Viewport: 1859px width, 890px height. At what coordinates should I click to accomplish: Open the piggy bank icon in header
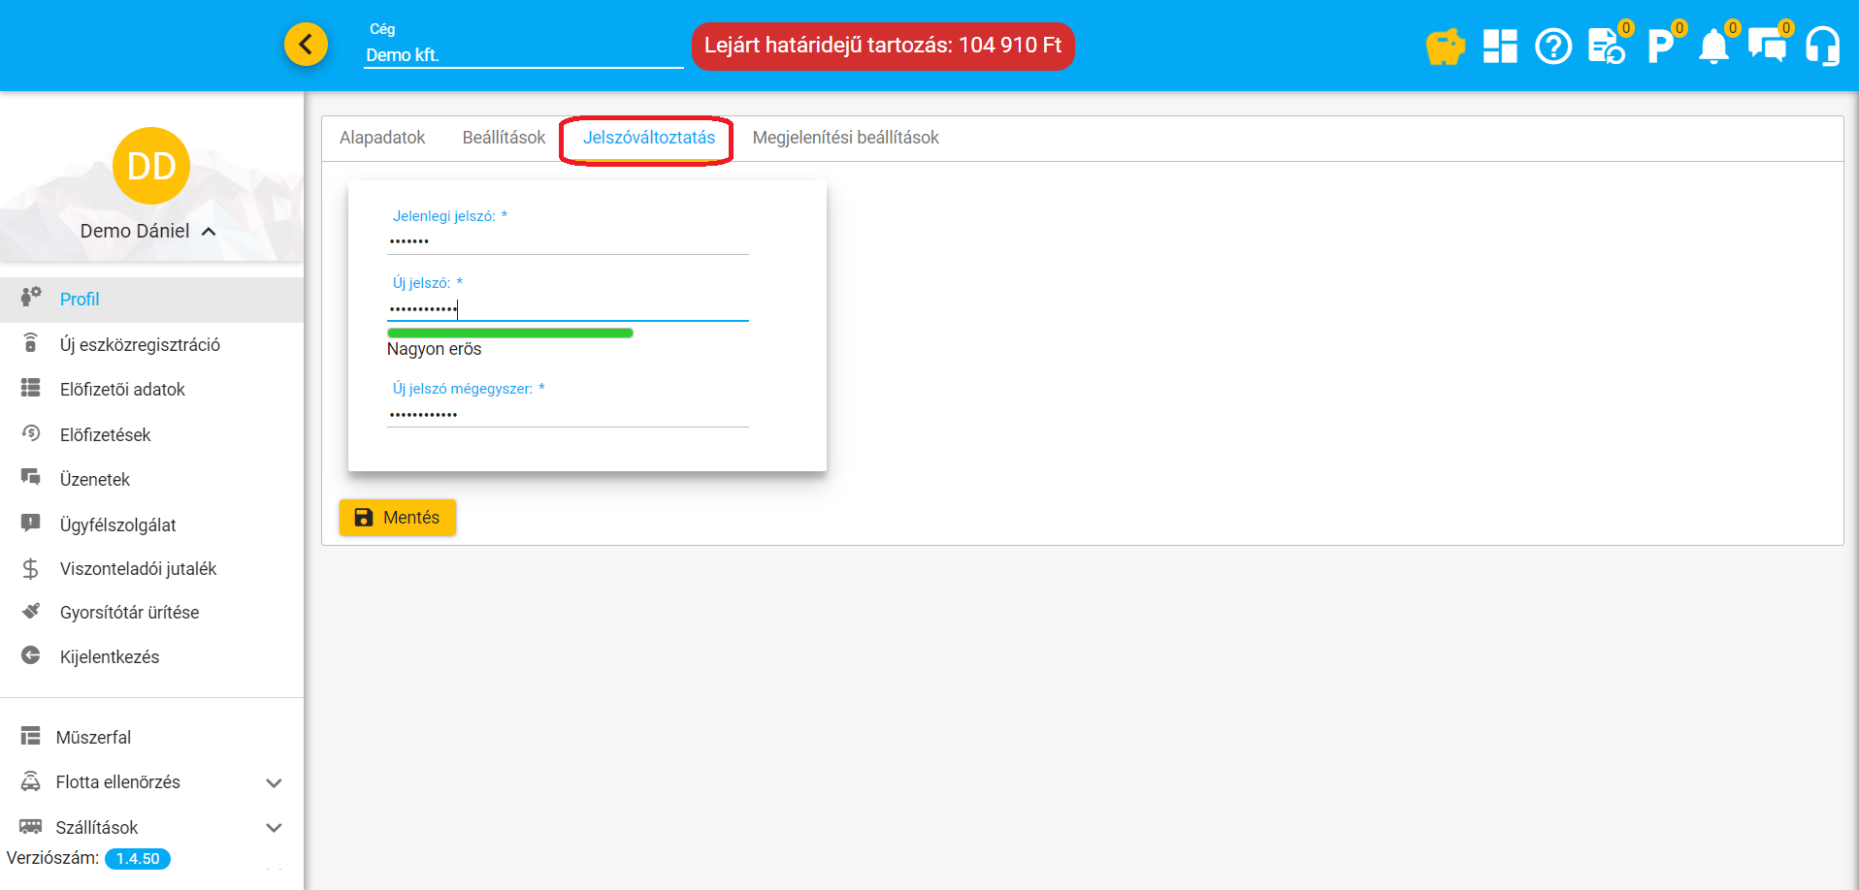(1445, 47)
